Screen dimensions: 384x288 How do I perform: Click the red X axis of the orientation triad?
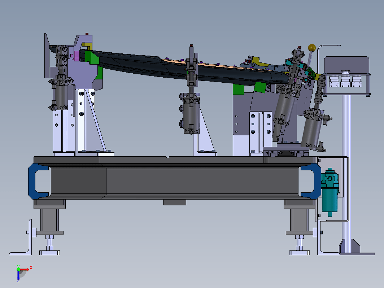tap(25, 269)
